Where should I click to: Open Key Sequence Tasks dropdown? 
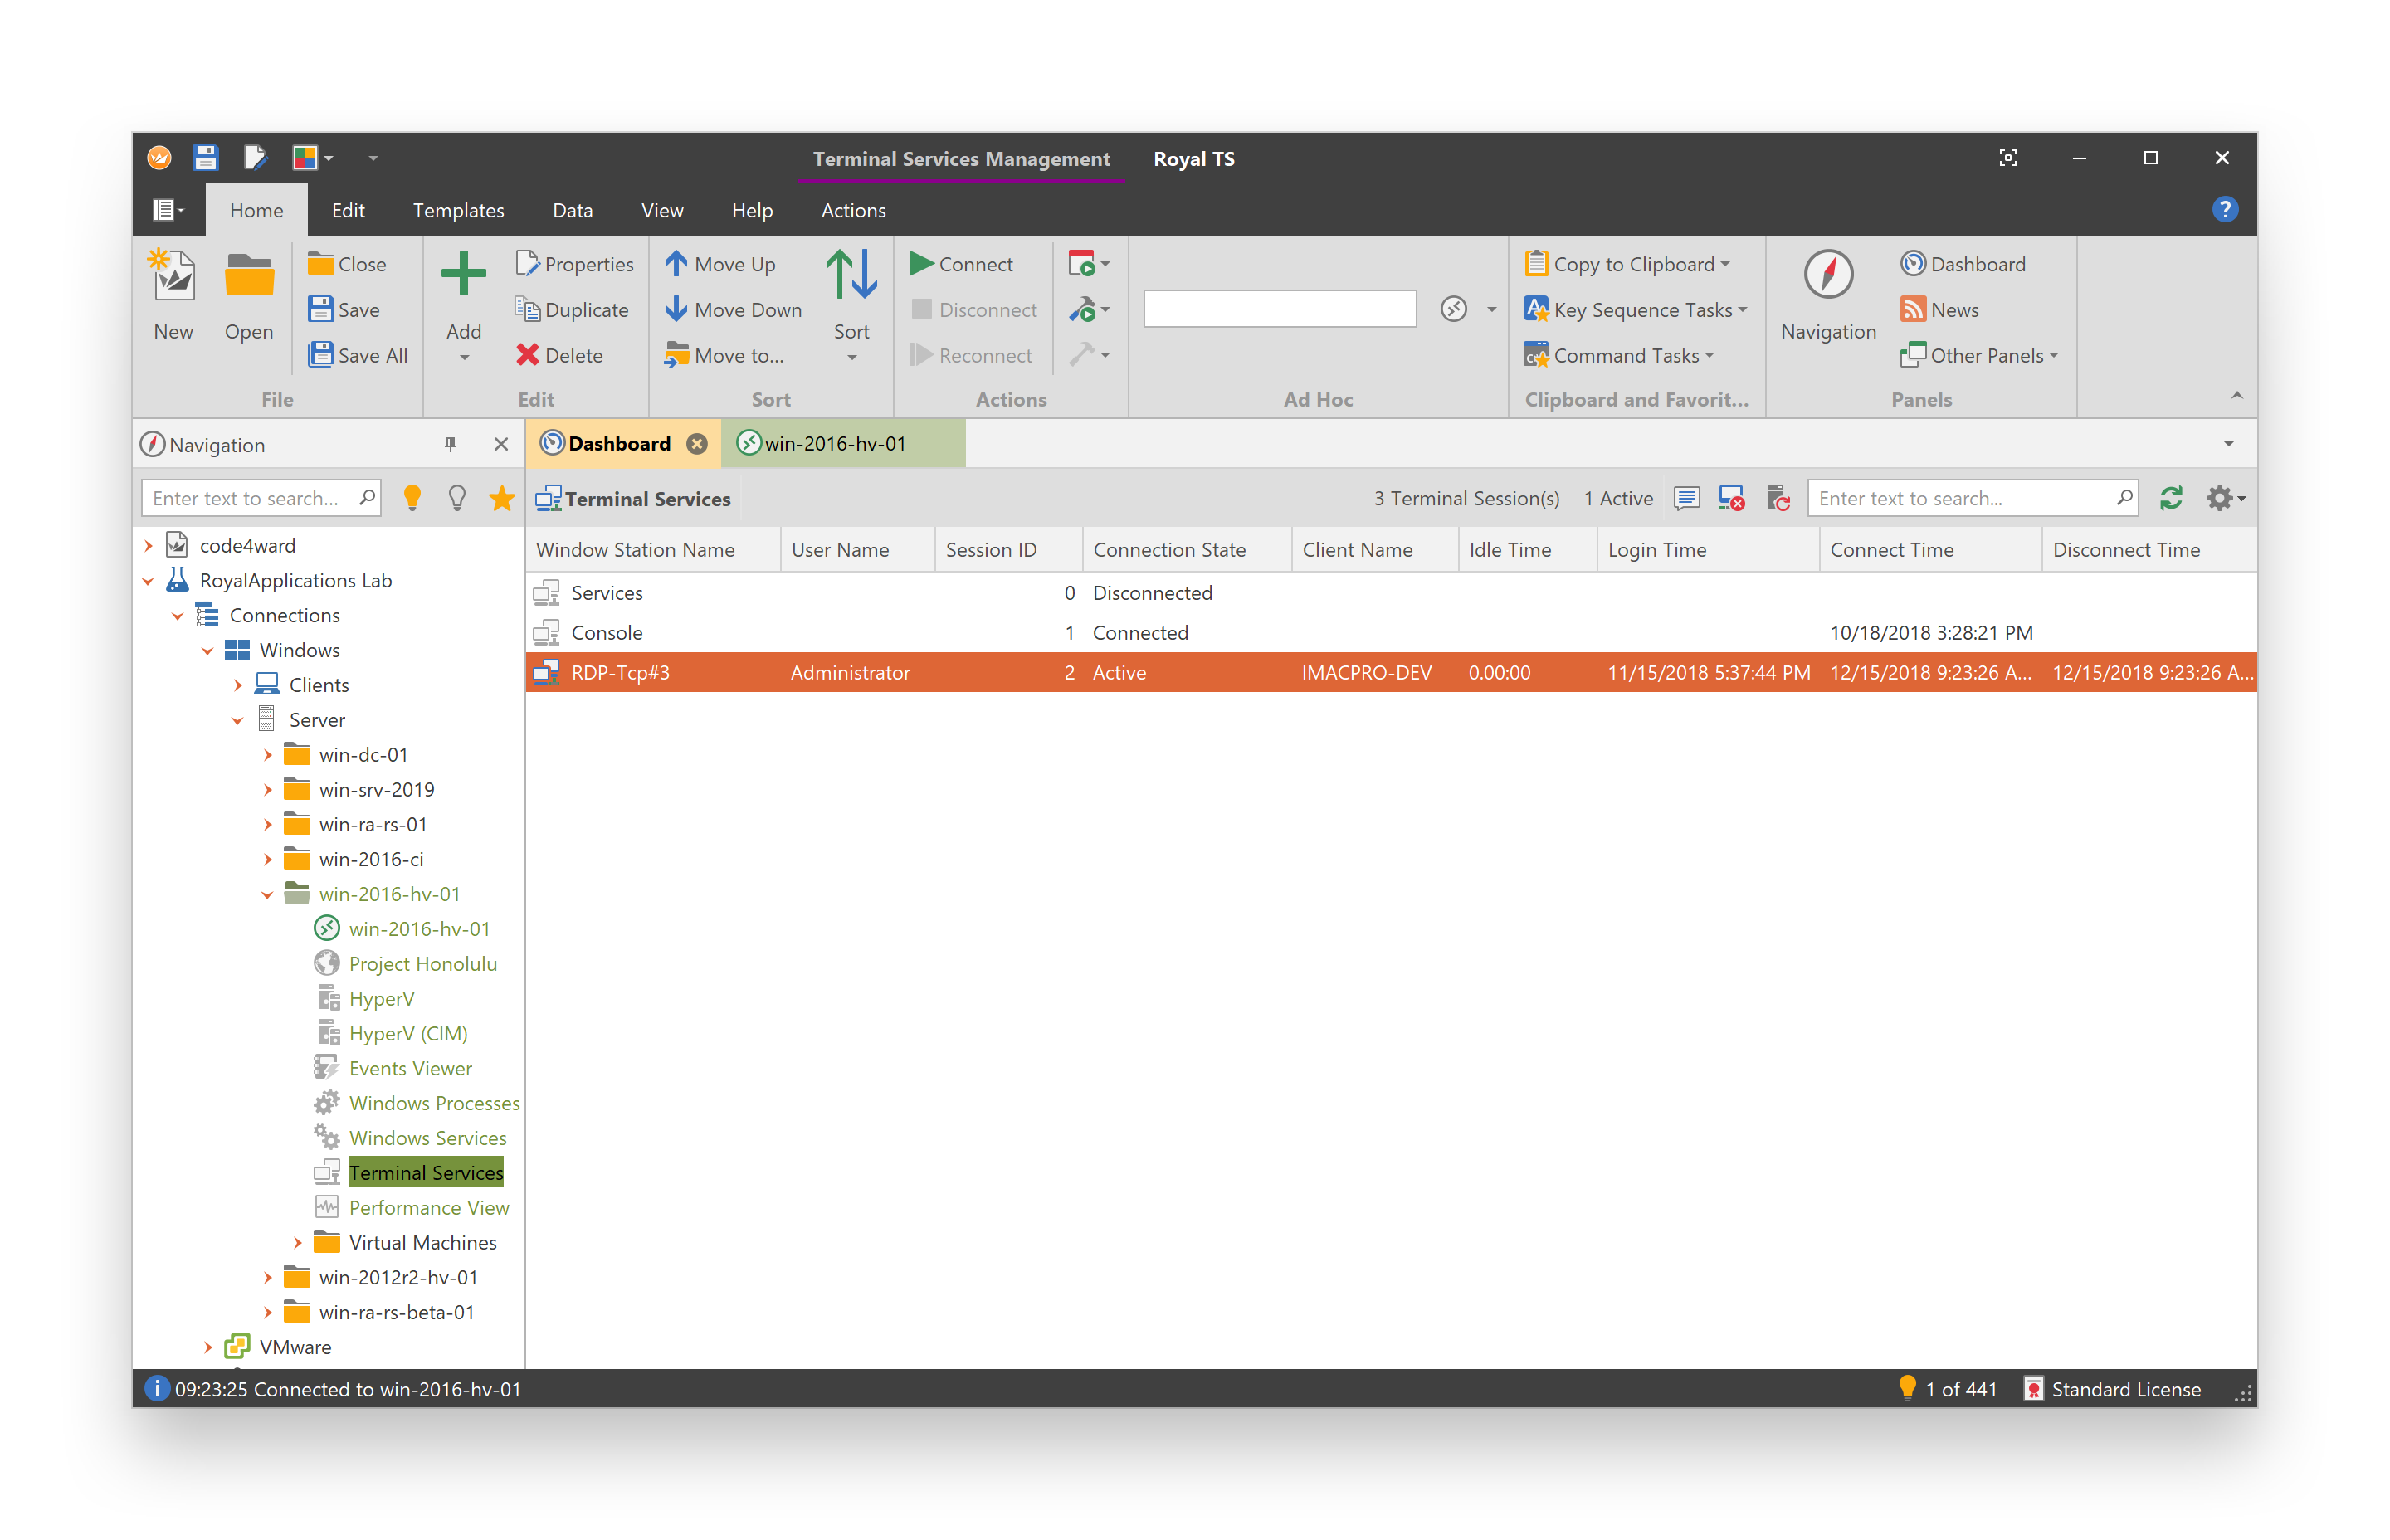coord(1635,310)
